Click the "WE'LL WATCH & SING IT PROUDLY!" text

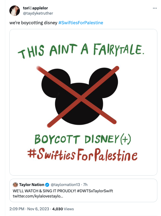(44, 191)
